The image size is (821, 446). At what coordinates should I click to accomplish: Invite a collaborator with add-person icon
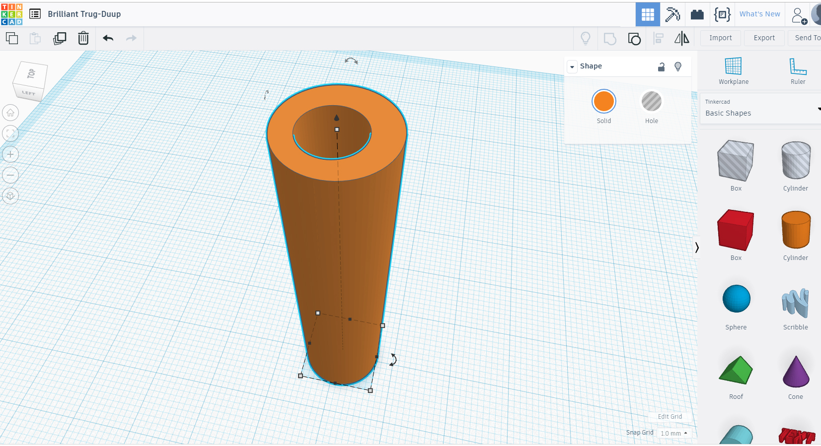tap(799, 15)
